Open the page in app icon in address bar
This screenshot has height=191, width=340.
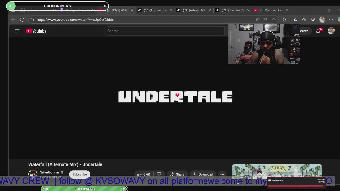[258, 20]
